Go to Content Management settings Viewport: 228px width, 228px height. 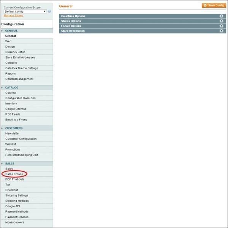point(19,79)
